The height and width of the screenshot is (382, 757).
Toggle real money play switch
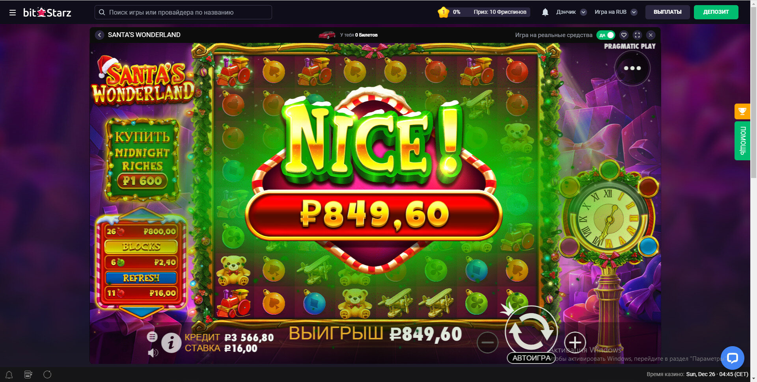click(606, 35)
